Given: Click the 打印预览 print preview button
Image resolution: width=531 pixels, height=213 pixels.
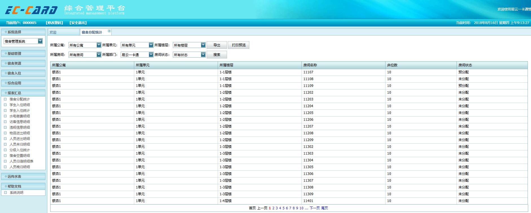Looking at the screenshot, I should pos(239,45).
